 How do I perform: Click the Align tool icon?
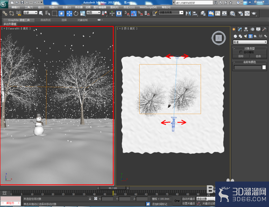pyautogui.click(x=195, y=13)
